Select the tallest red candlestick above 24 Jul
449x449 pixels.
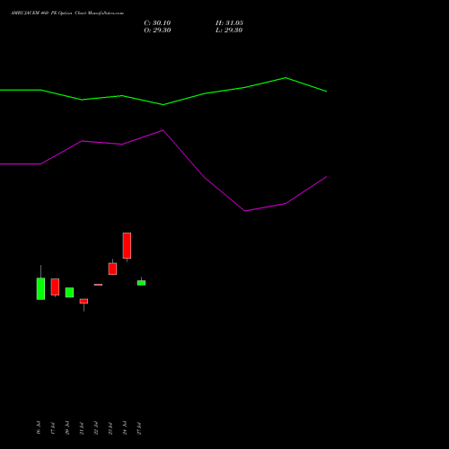coord(127,245)
